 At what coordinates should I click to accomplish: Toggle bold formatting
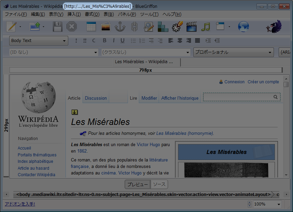(x=104, y=40)
